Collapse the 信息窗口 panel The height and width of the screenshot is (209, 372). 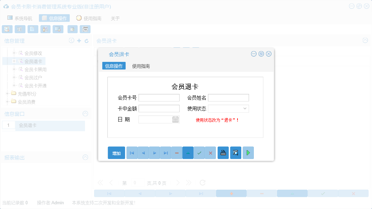click(85, 113)
